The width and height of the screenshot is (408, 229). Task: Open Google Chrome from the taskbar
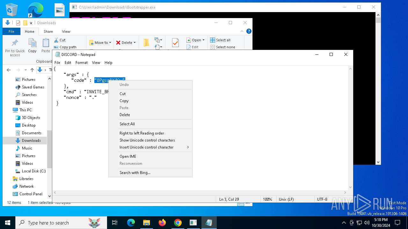pos(178,223)
